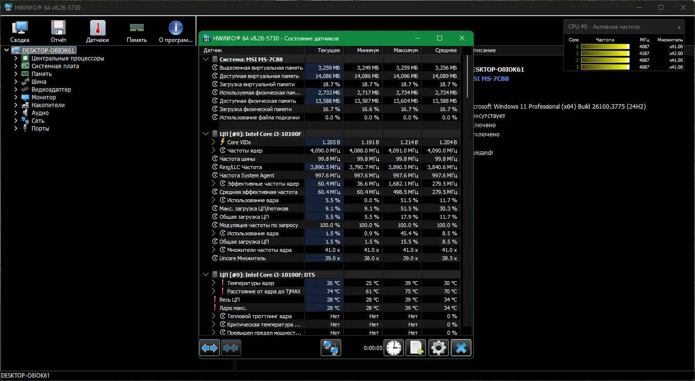The width and height of the screenshot is (695, 381).
Task: Select the Шина tree item
Action: click(39, 82)
